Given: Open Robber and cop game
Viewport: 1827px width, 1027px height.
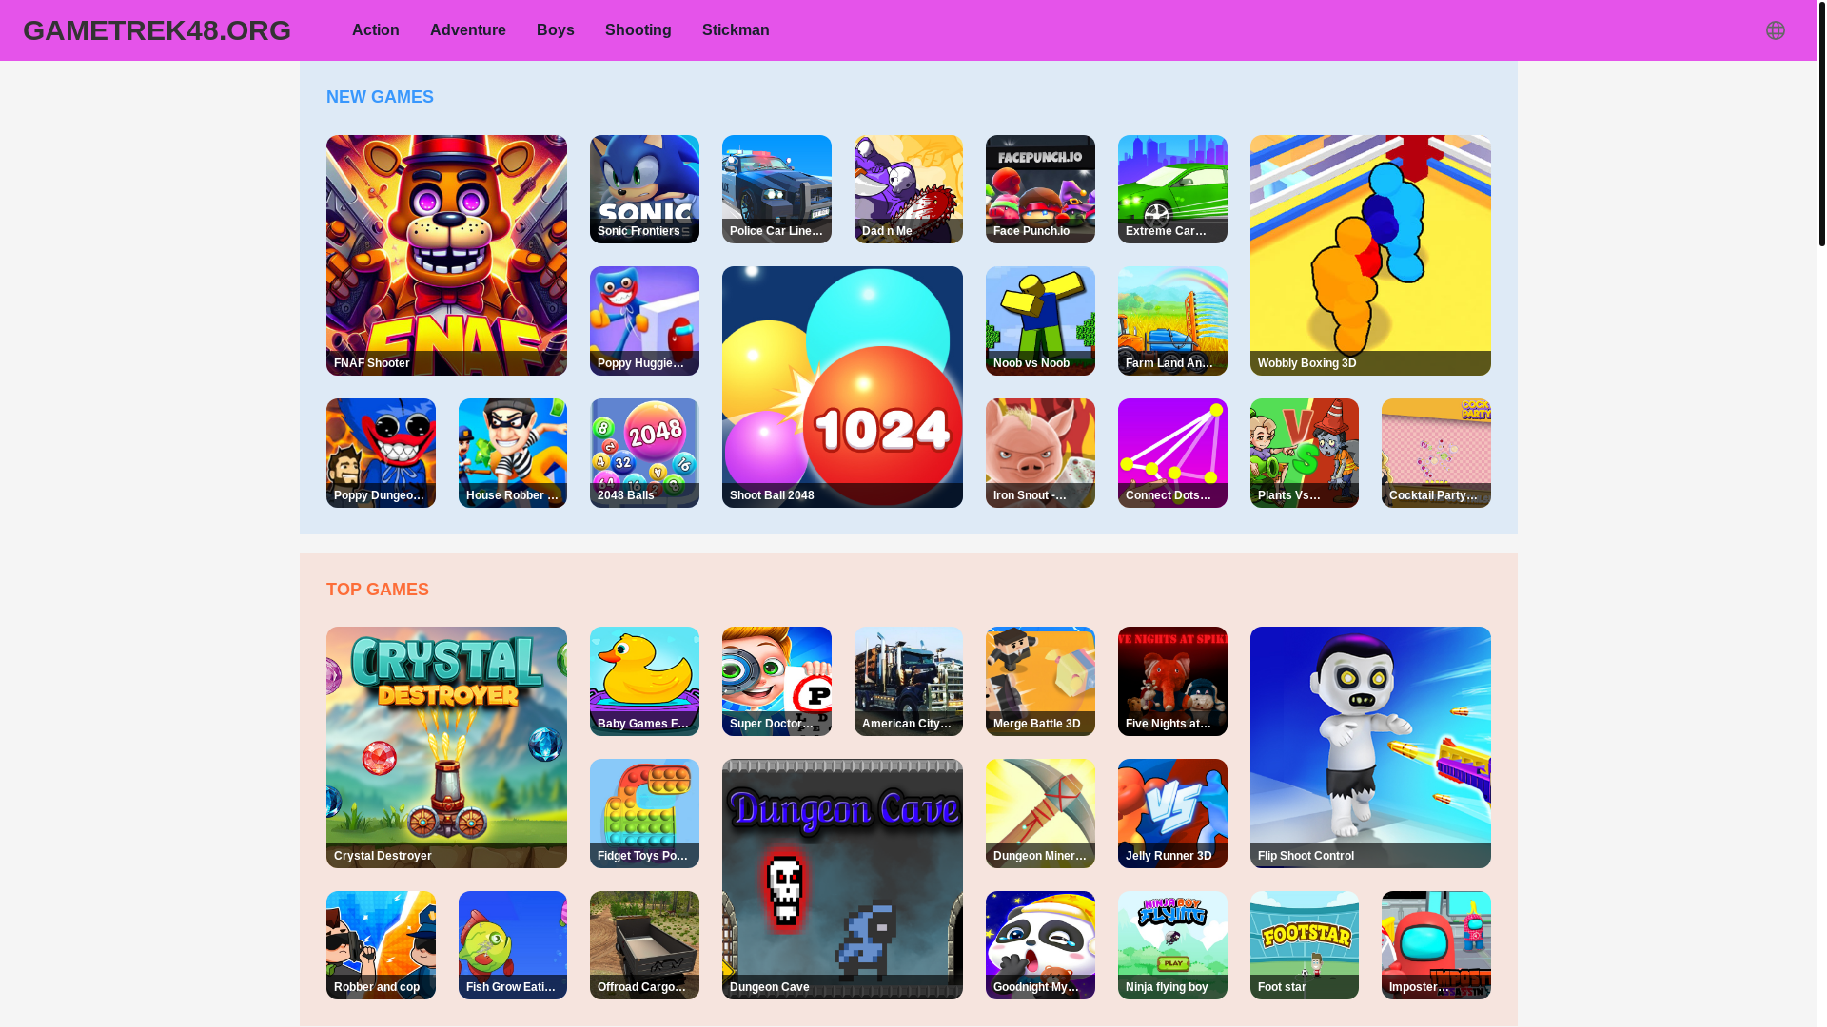Looking at the screenshot, I should (381, 945).
